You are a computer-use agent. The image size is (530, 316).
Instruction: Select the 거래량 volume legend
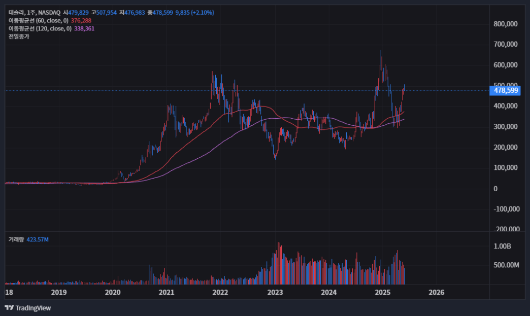point(28,239)
